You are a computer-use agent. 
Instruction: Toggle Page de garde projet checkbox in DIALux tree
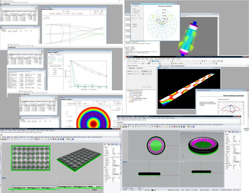click(x=130, y=92)
